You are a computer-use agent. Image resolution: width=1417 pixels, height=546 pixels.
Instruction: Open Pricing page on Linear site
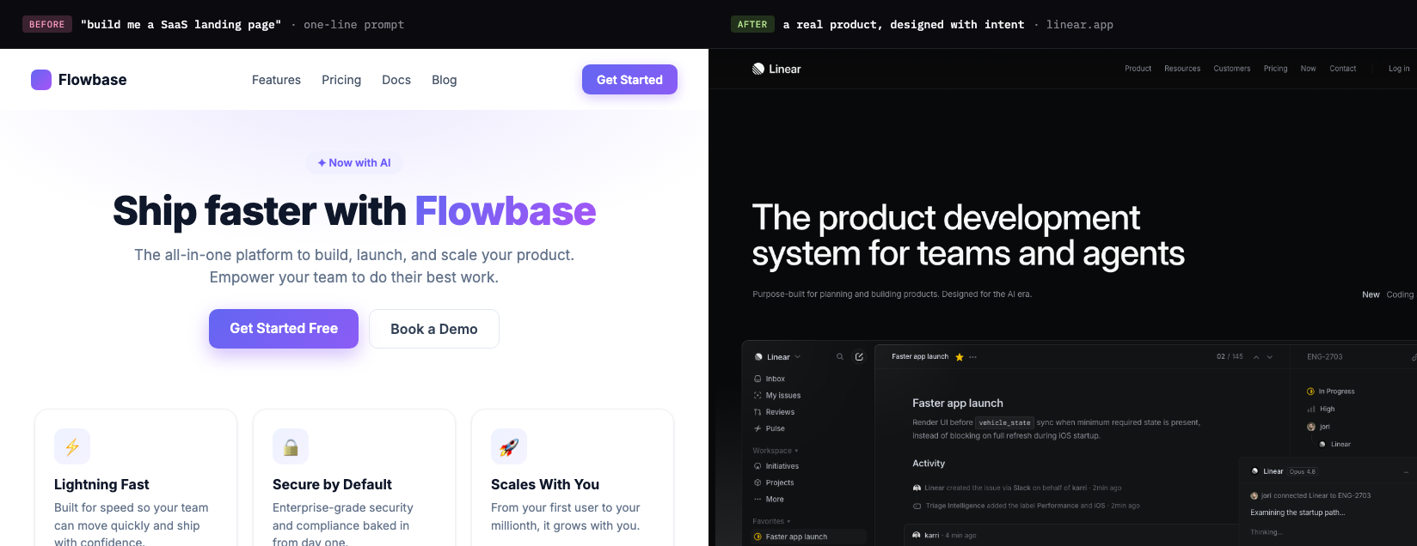[1275, 69]
